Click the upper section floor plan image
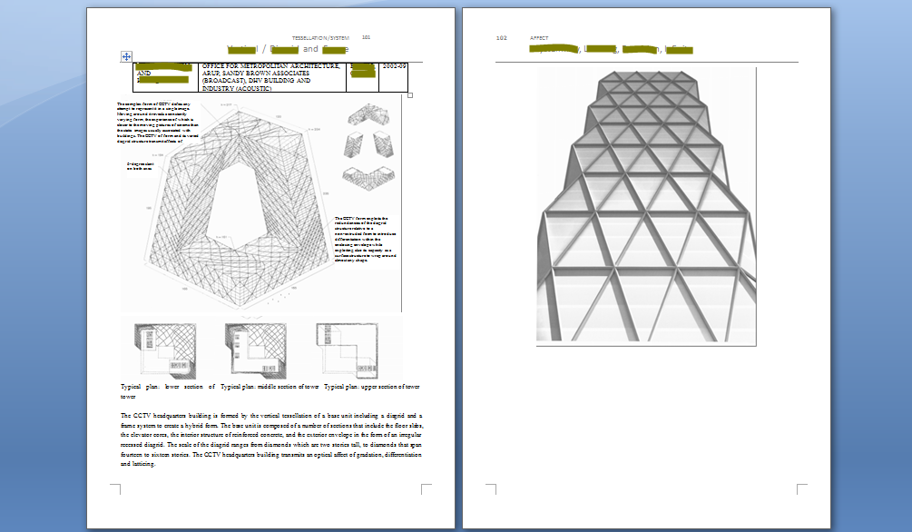 348,351
